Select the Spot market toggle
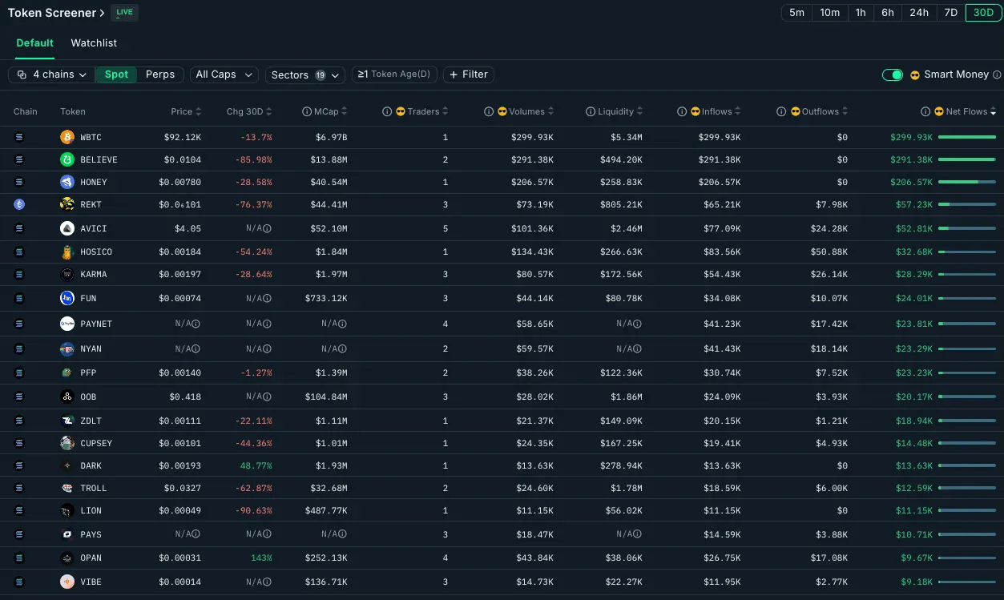The image size is (1004, 600). click(116, 74)
